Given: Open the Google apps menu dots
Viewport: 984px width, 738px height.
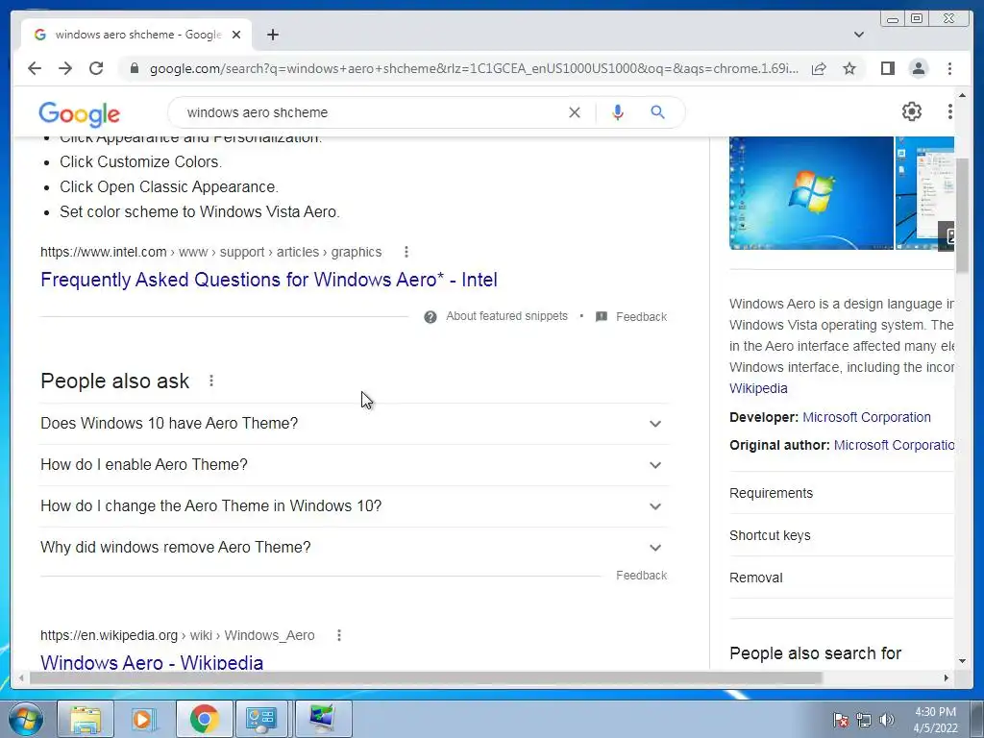Looking at the screenshot, I should pyautogui.click(x=950, y=111).
